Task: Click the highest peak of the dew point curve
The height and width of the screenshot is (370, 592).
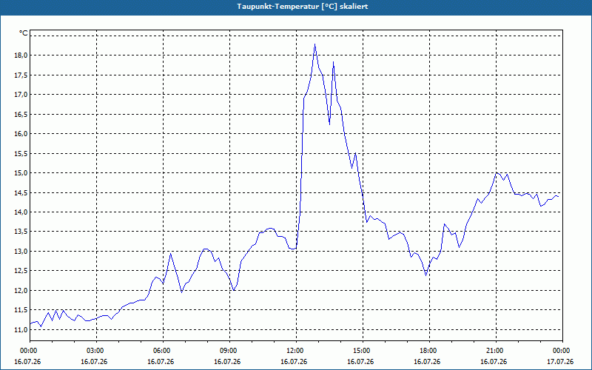Action: click(315, 44)
